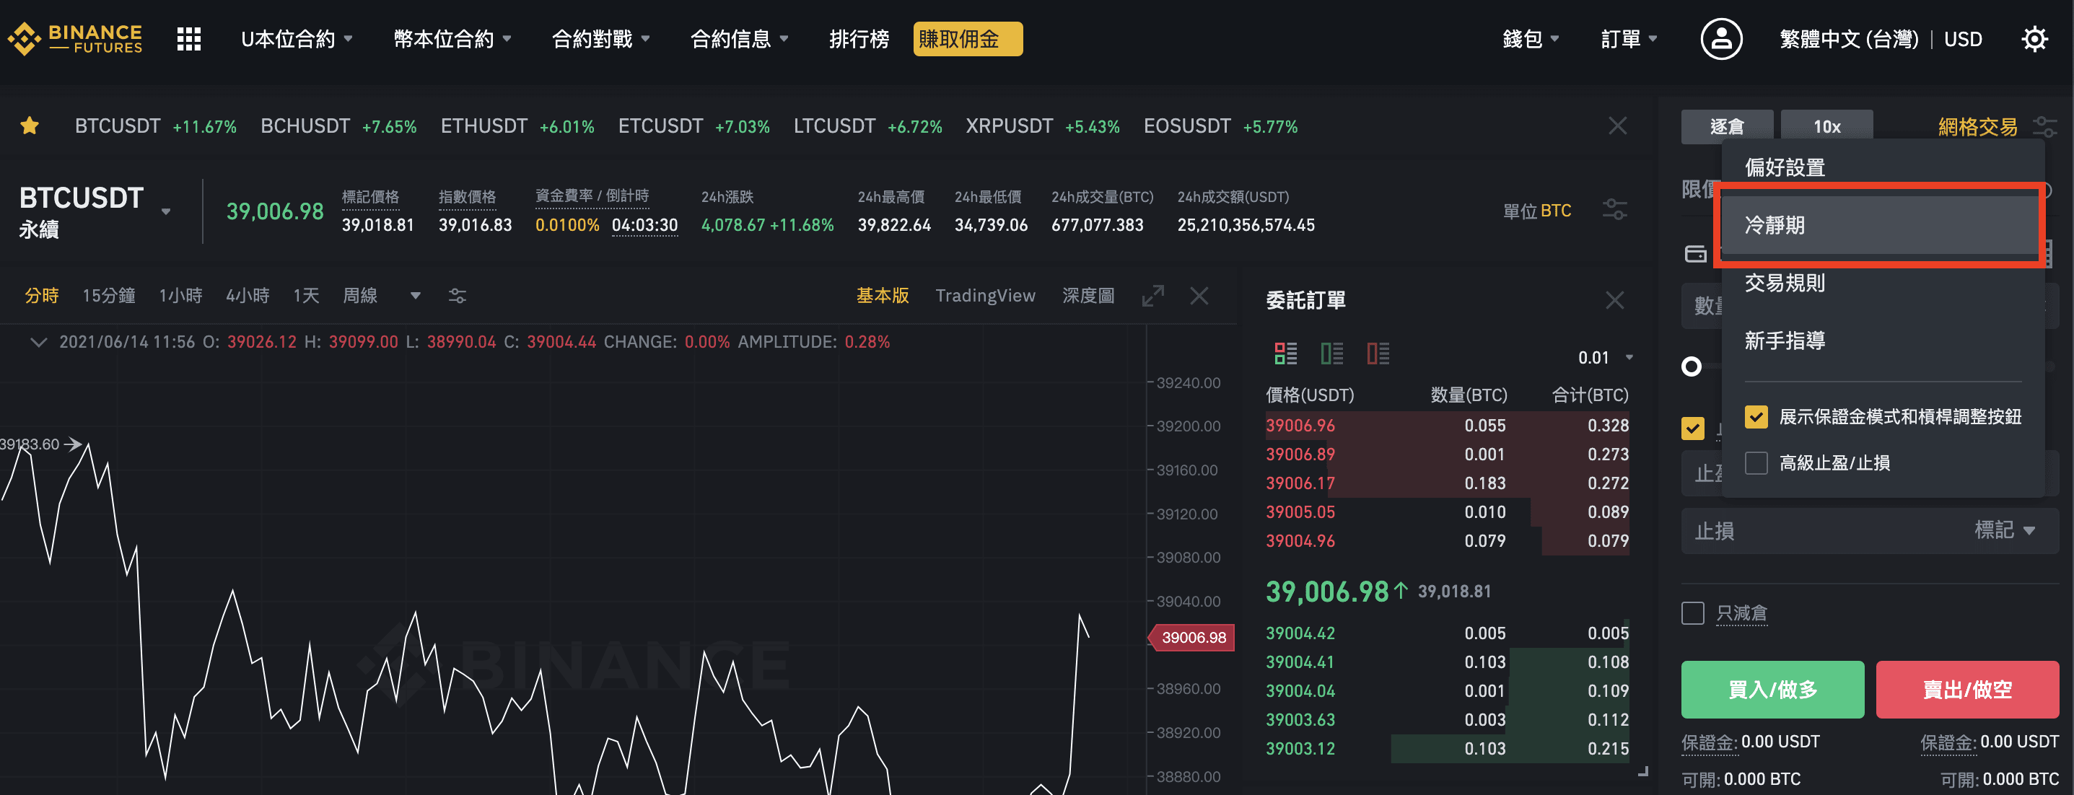Open the stop-loss 標記 price type dropdown
Screen dimensions: 2074x795
tap(2004, 530)
